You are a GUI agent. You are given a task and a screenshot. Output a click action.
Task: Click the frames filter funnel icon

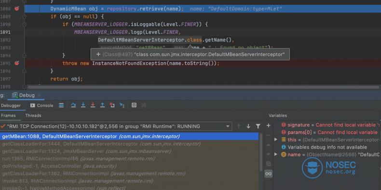[x=258, y=126]
